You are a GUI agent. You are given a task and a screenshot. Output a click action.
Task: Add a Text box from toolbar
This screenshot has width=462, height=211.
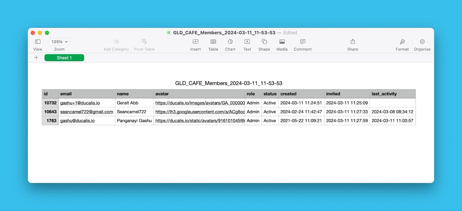pyautogui.click(x=247, y=42)
